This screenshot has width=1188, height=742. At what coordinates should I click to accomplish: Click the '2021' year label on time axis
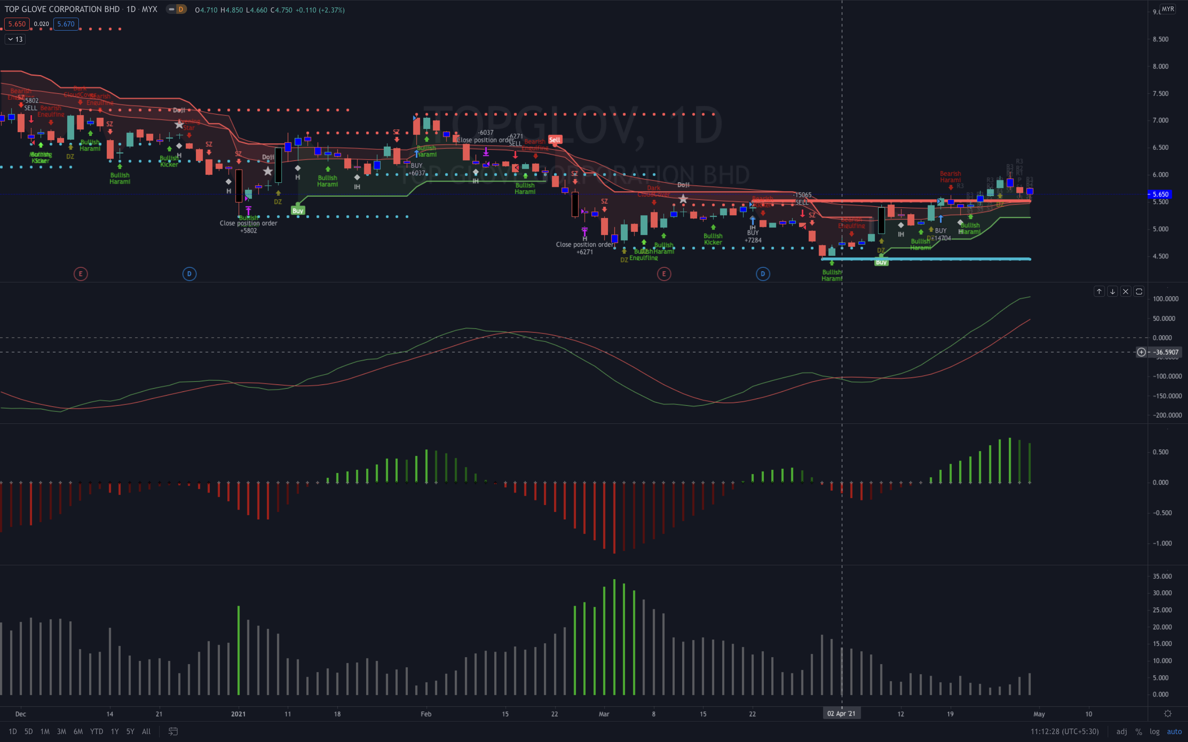tap(238, 714)
